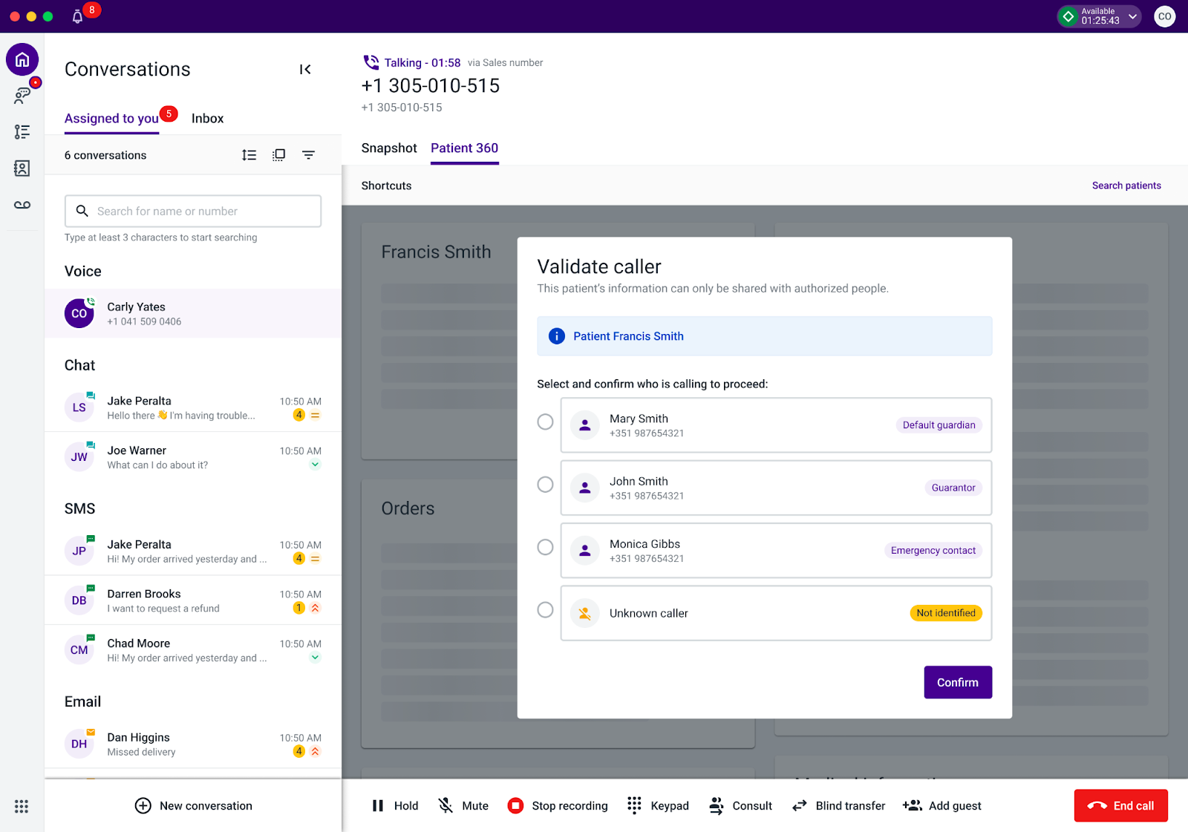This screenshot has height=832, width=1188.
Task: Open Jake Peralta SMS conversation
Action: [193, 551]
